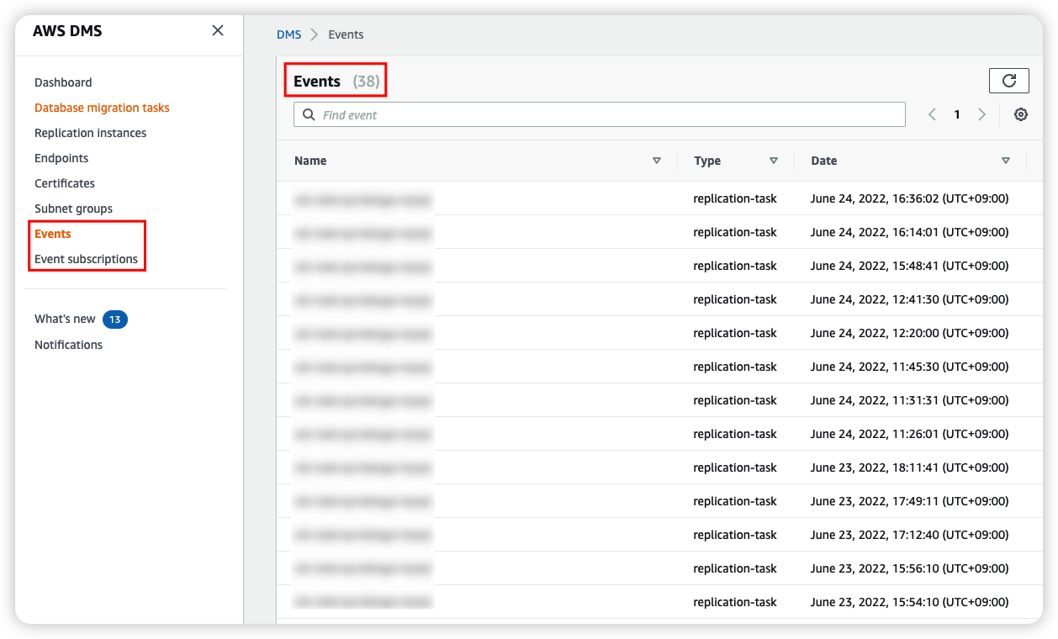The height and width of the screenshot is (639, 1058).
Task: Sort by the Name column arrow
Action: tap(657, 161)
